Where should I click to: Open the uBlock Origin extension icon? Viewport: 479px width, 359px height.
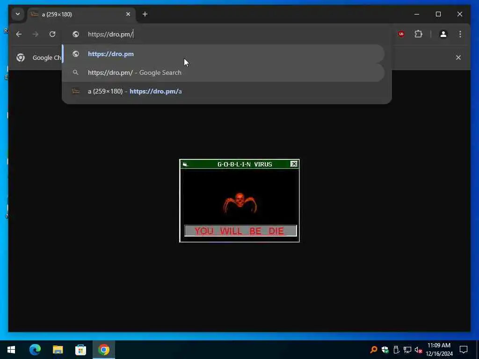(401, 34)
